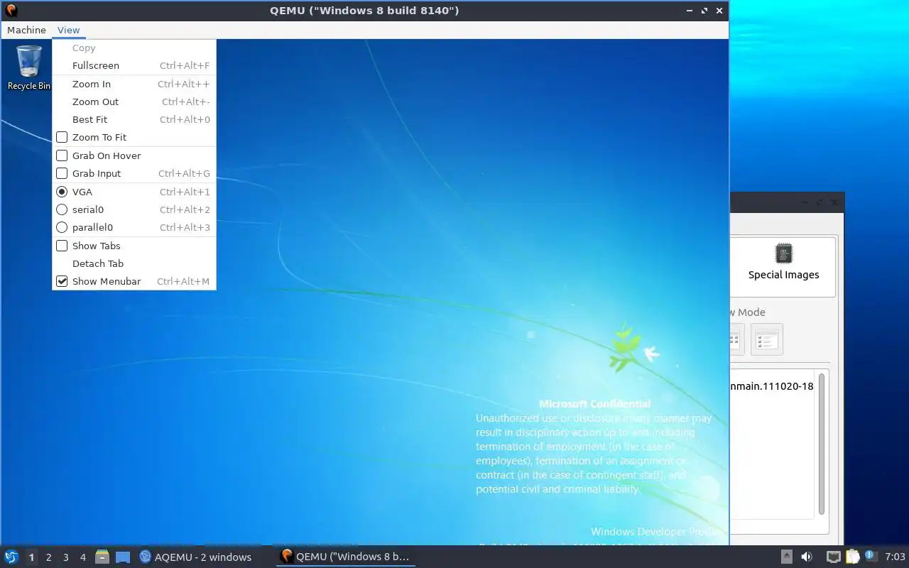Maximize the QEMU window

click(704, 11)
